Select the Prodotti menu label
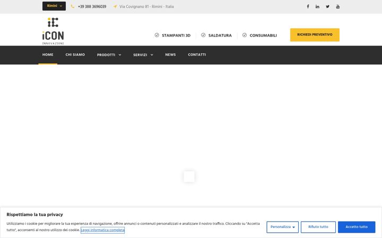Viewport: 382px width, 238px height. pos(106,55)
